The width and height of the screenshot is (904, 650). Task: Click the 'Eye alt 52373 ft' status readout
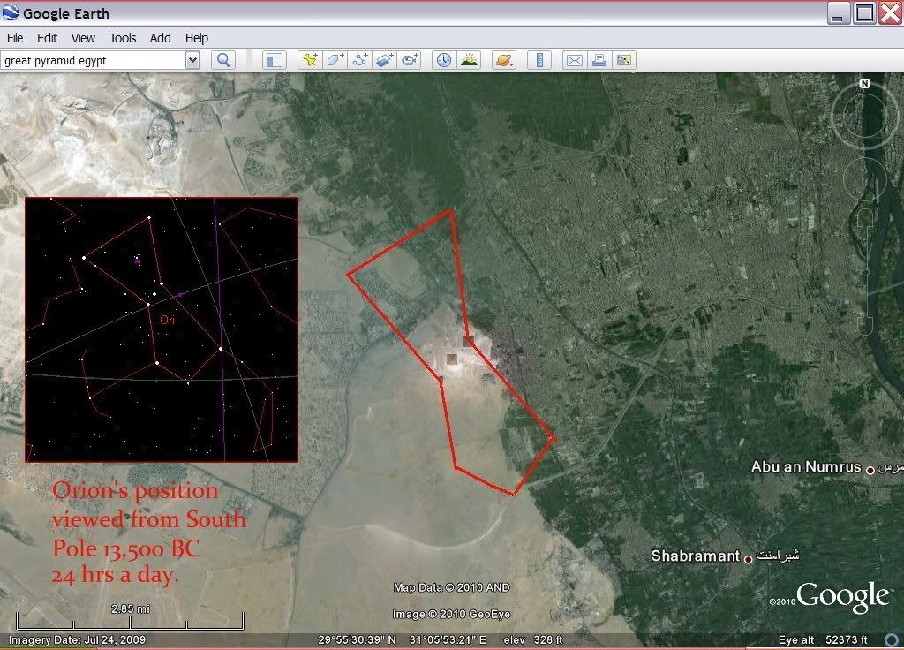(x=823, y=639)
